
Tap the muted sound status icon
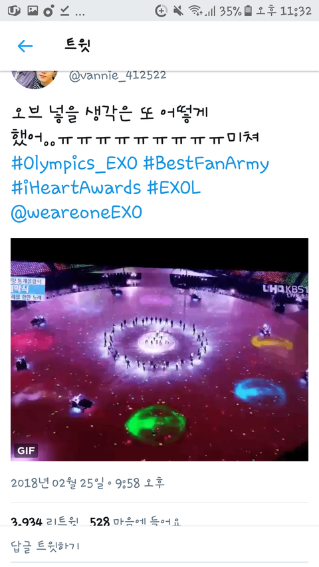(x=177, y=11)
